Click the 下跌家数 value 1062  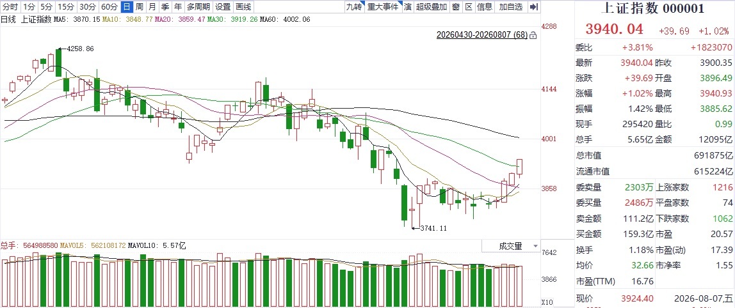tap(723, 218)
